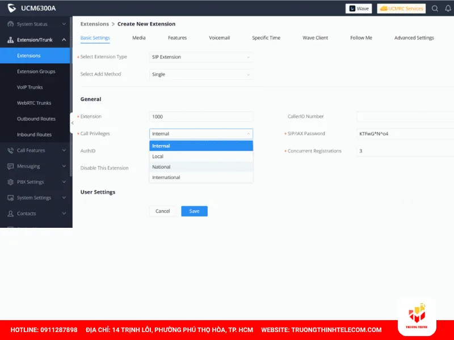
Task: Click the Grandstream logo beside UCM6300A
Action: click(11, 8)
